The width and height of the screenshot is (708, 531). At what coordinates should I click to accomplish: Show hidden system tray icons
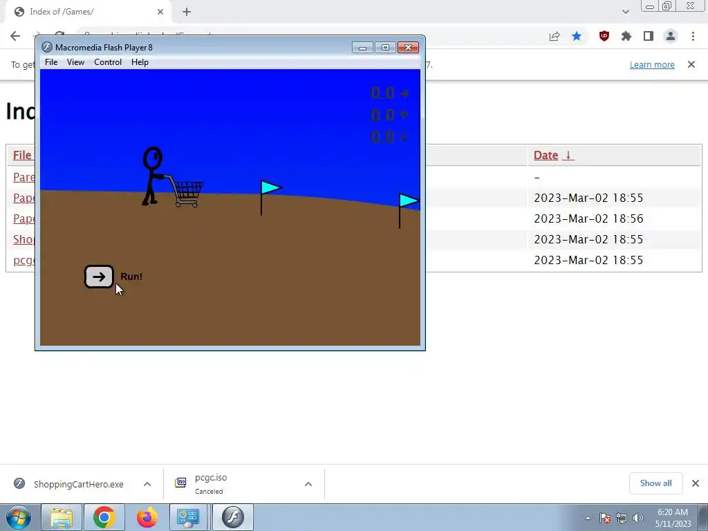coord(588,518)
